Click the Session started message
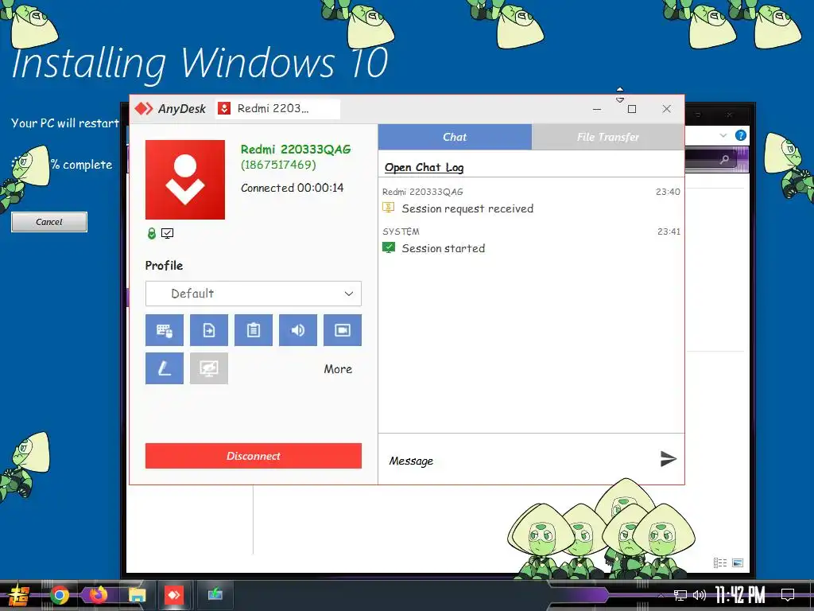This screenshot has width=814, height=611. tap(444, 248)
